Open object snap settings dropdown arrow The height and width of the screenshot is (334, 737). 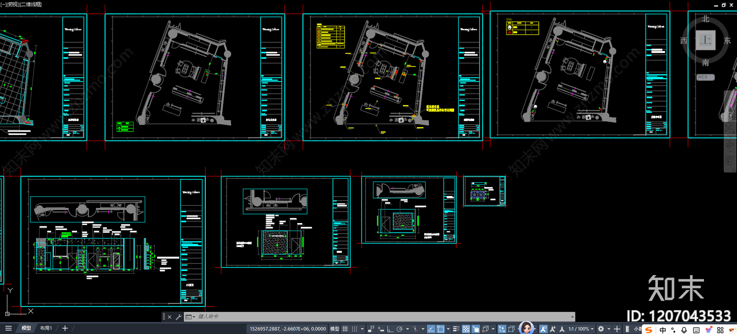pyautogui.click(x=448, y=329)
